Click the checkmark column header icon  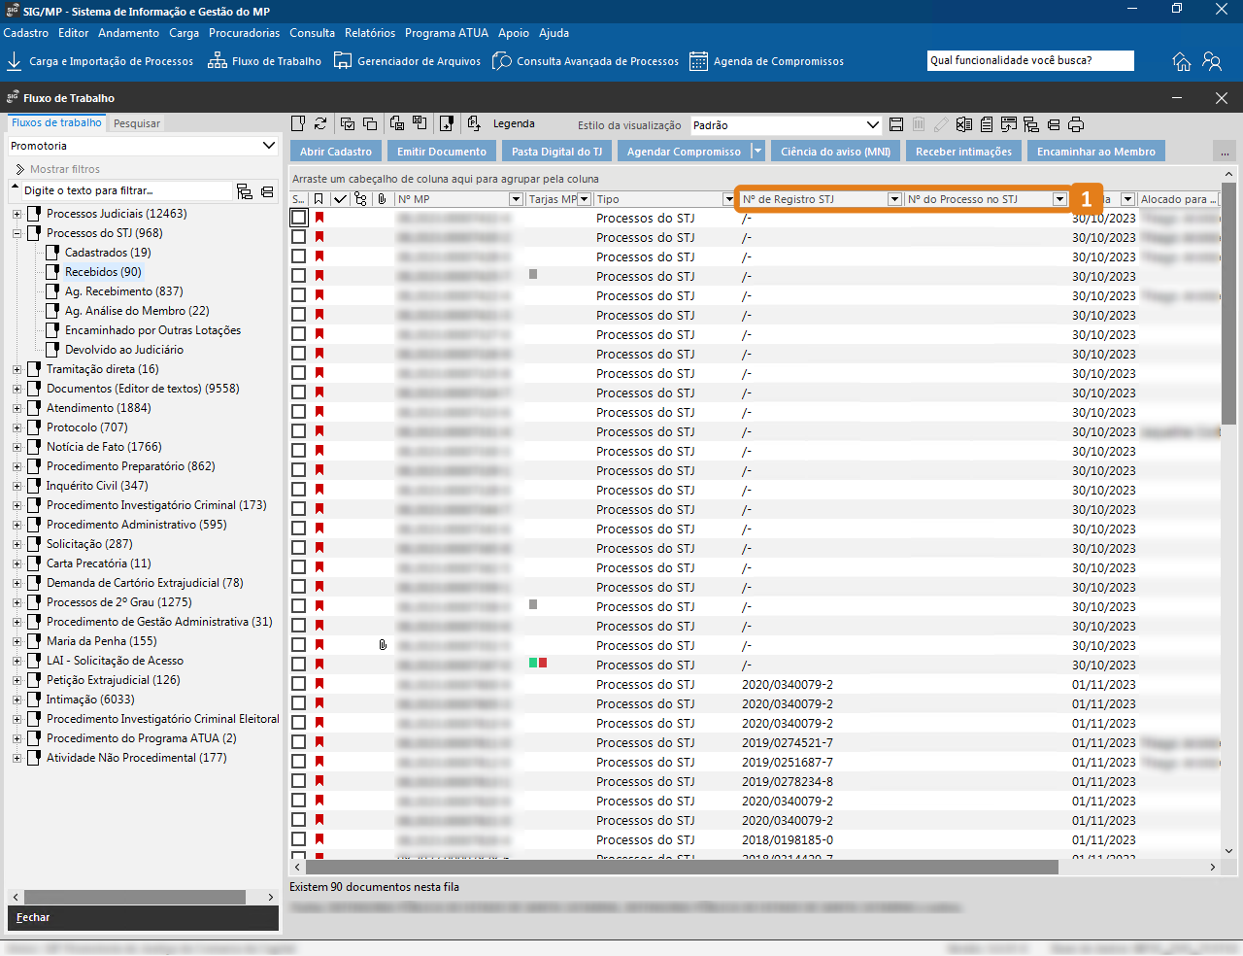(340, 199)
